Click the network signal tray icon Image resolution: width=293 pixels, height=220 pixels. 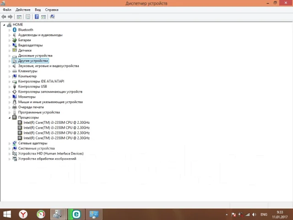248,214
